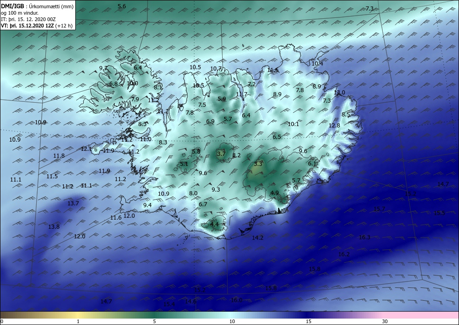
Task: Click the 12.1 value label
Action: (x=86, y=149)
